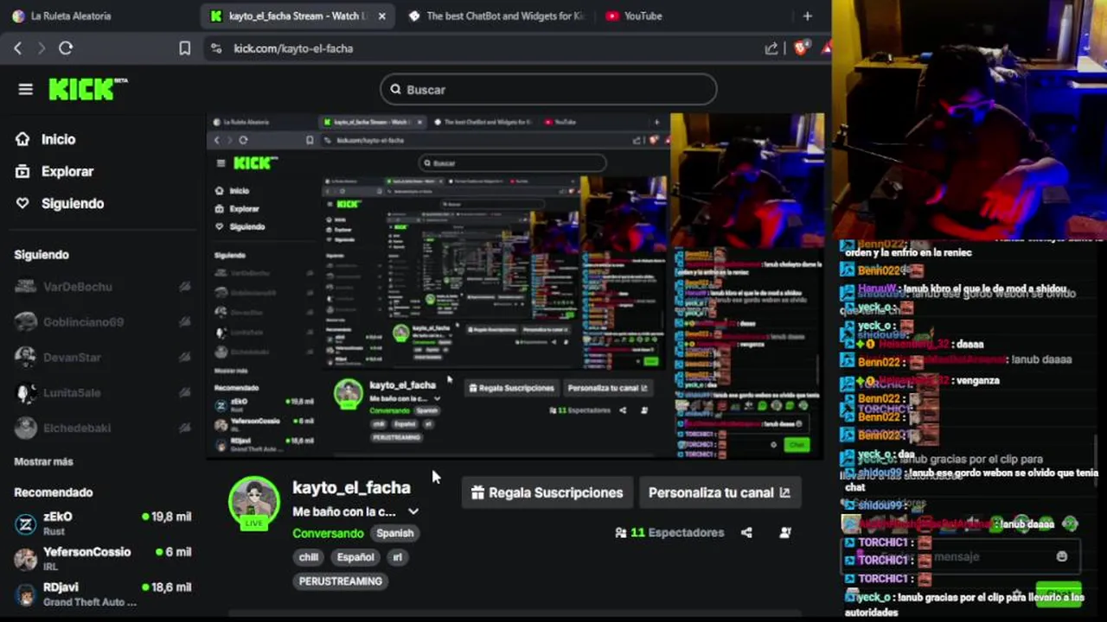This screenshot has width=1107, height=622.
Task: Click the green Chat send button
Action: coord(1059,594)
